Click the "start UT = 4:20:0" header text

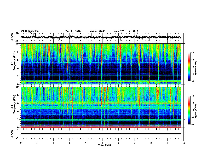[126, 31]
